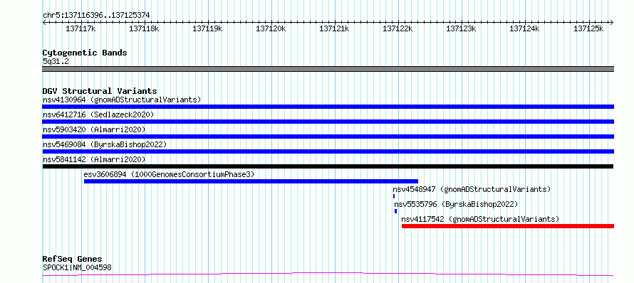Select the nsv6412716 blue variant bar
Image resolution: width=634 pixels, height=283 pixels.
[x=328, y=122]
